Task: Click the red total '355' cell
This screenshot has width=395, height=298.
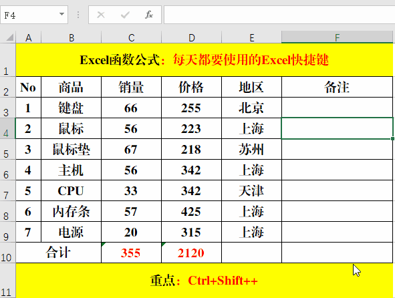Action: pyautogui.click(x=131, y=253)
